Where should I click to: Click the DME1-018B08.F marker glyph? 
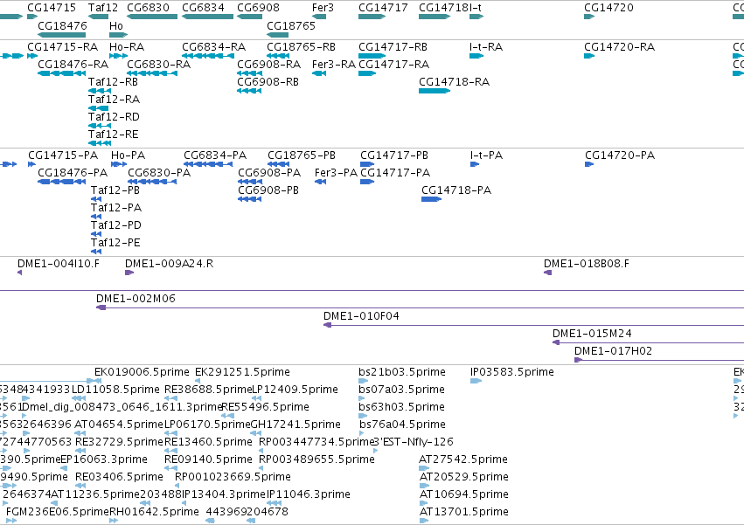coord(547,273)
